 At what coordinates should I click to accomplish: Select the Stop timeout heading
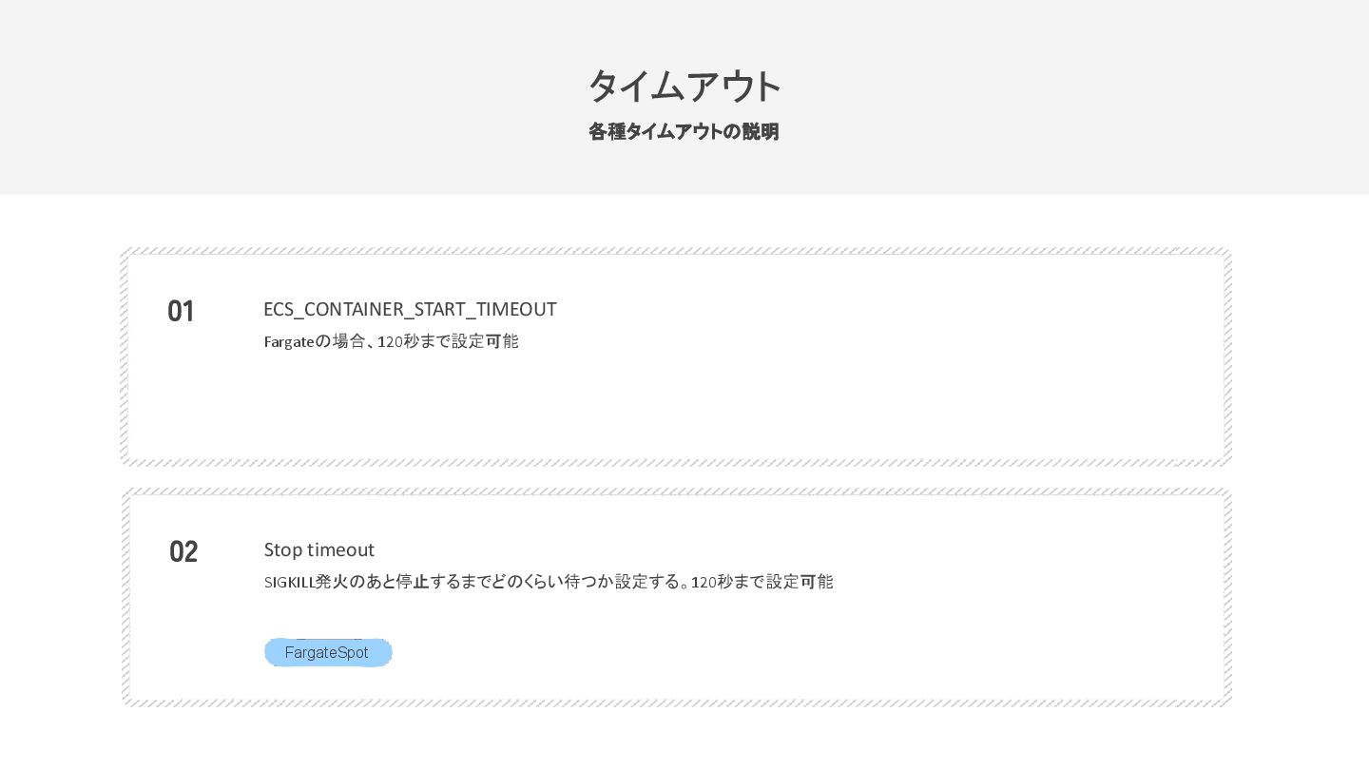click(x=319, y=549)
